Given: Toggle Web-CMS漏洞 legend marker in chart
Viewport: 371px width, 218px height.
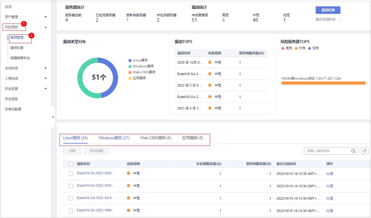Looking at the screenshot, I should coord(130,72).
